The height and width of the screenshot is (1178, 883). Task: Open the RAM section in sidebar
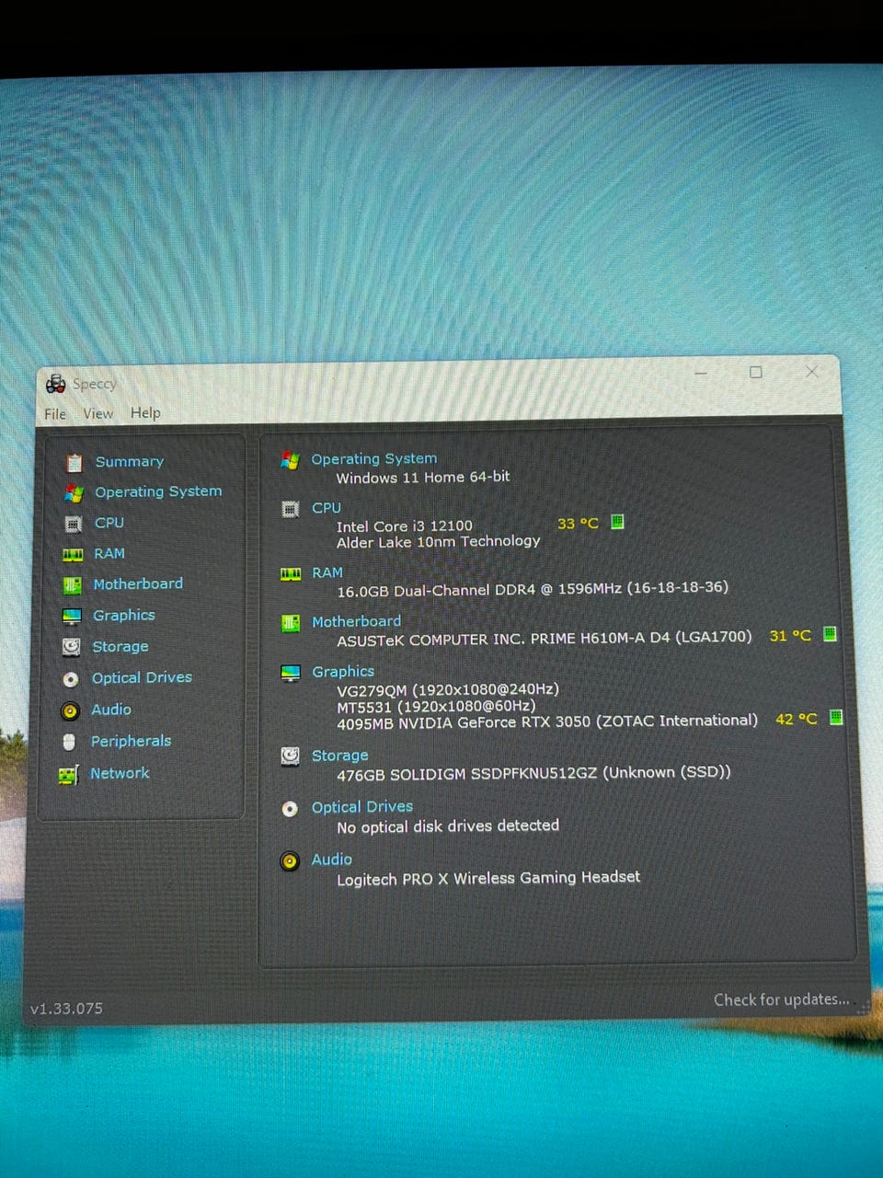[x=109, y=553]
